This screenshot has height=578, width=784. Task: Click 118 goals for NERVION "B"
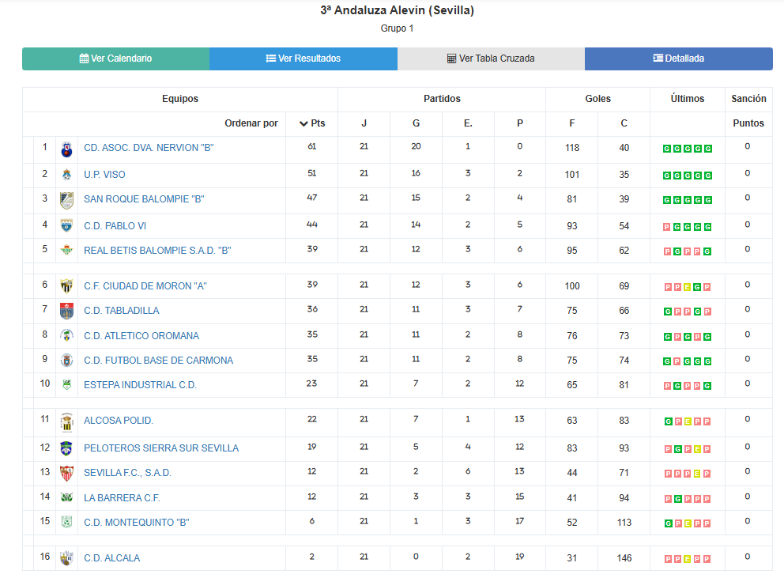pyautogui.click(x=572, y=148)
